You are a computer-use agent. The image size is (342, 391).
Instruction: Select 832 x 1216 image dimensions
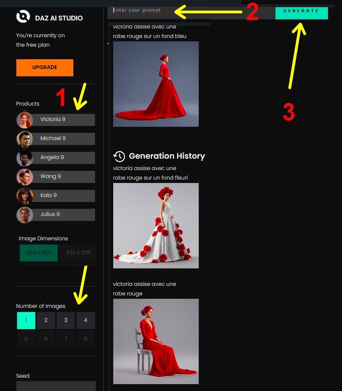click(x=78, y=253)
